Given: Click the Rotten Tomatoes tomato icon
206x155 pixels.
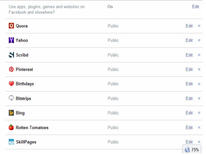Looking at the screenshot, I should [x=11, y=127].
